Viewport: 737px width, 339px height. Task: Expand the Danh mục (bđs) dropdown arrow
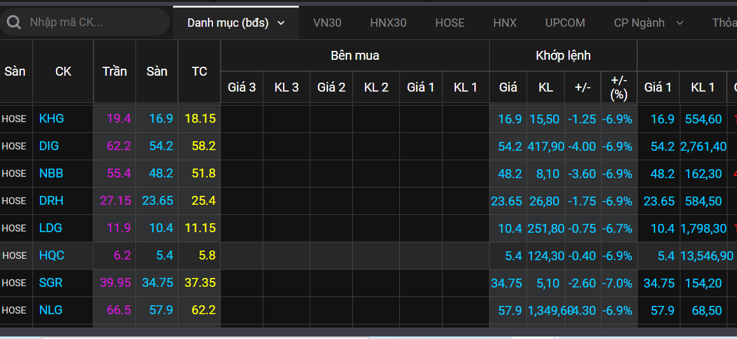click(x=280, y=24)
